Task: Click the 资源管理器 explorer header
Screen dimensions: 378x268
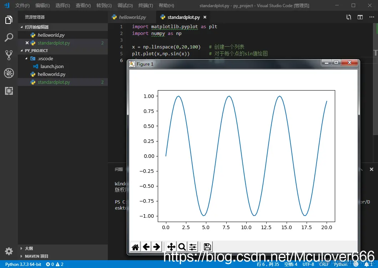Action: tap(35, 17)
